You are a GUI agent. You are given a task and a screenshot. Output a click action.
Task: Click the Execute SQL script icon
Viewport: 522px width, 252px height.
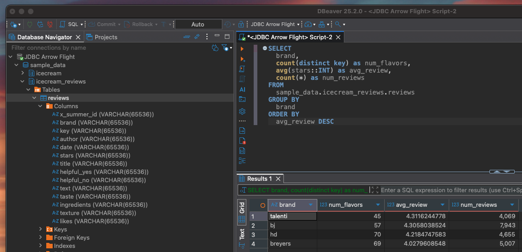pyautogui.click(x=242, y=69)
